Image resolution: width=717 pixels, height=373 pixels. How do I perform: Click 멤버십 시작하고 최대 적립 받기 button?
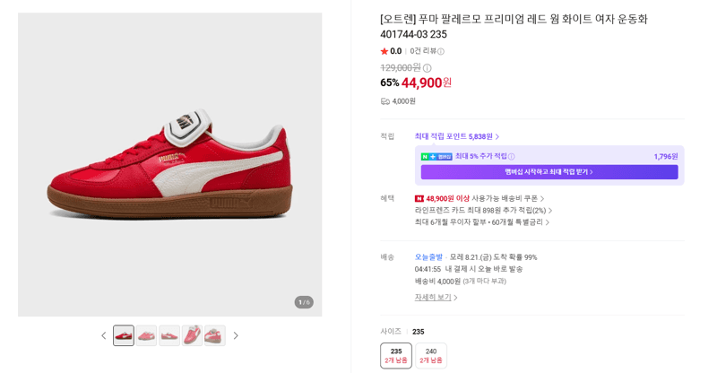pyautogui.click(x=549, y=172)
